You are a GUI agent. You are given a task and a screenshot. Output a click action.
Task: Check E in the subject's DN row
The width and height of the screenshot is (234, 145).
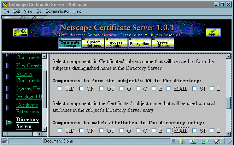(154, 89)
